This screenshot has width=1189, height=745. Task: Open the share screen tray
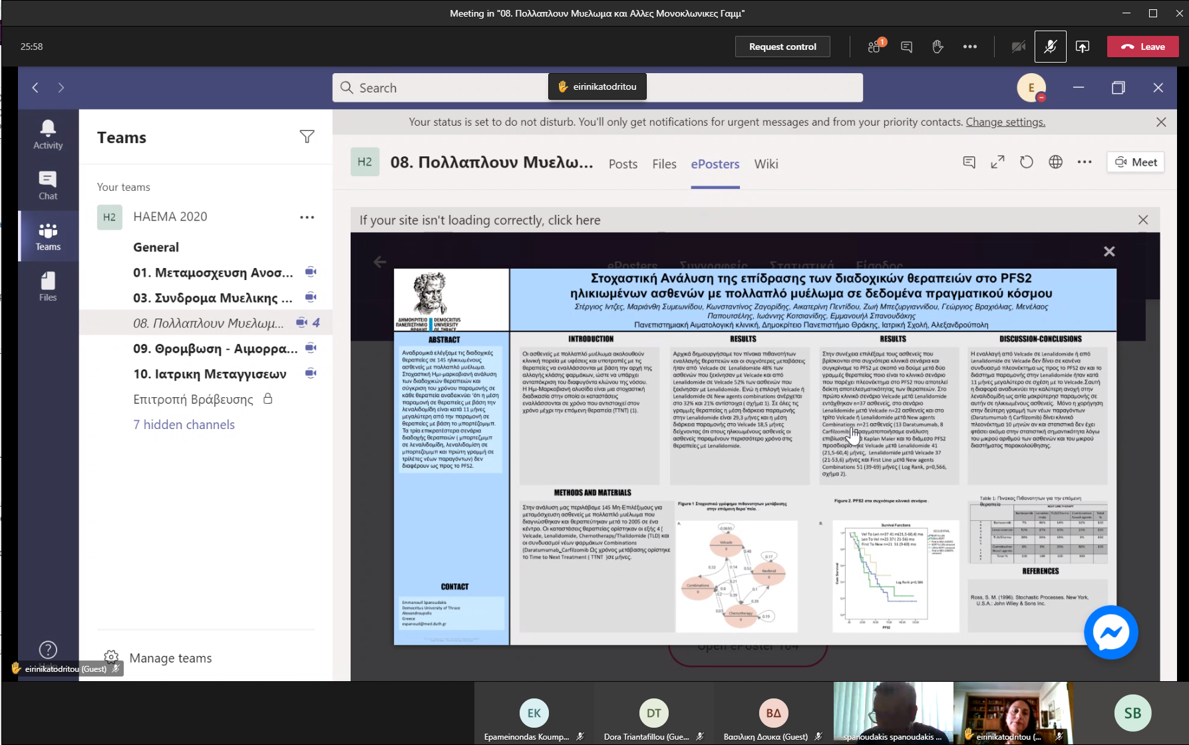tap(1083, 47)
